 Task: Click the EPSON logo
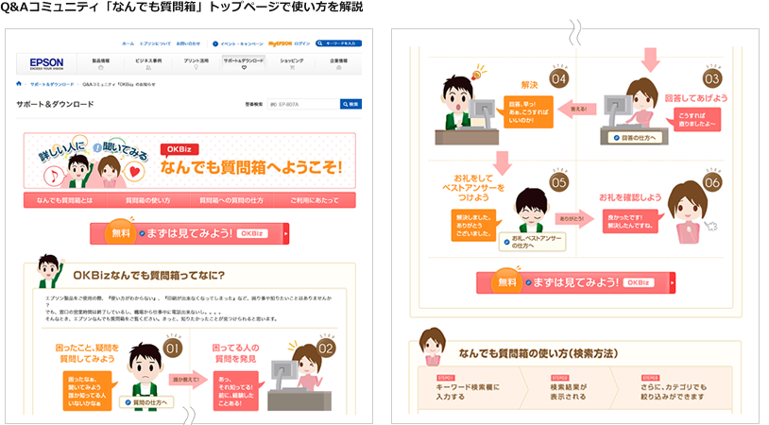pyautogui.click(x=46, y=63)
